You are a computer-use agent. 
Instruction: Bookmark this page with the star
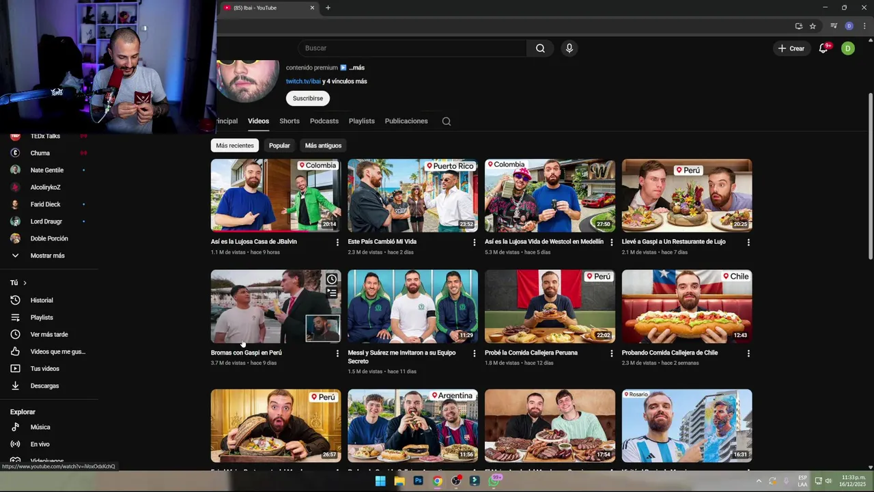pyautogui.click(x=813, y=26)
